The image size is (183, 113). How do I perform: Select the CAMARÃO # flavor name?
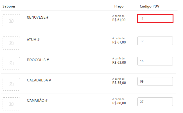click(x=37, y=101)
